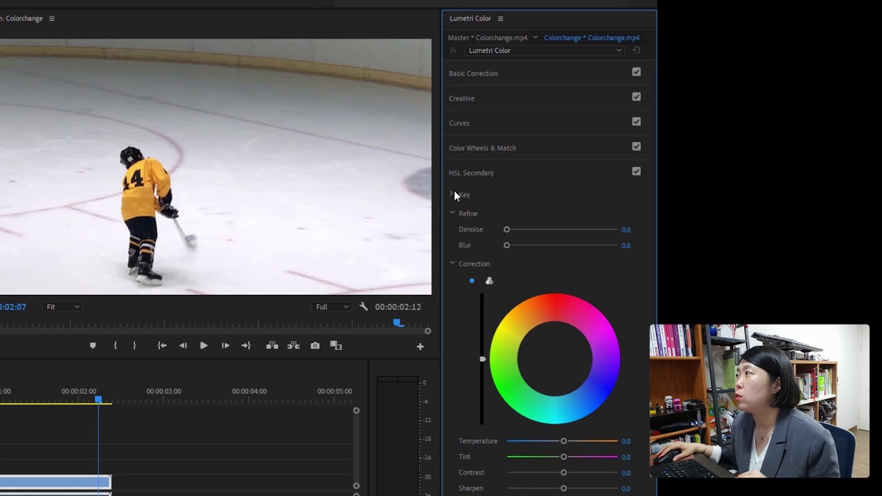The height and width of the screenshot is (496, 882).
Task: Uncheck the Color Wheels & Match box
Action: (636, 146)
